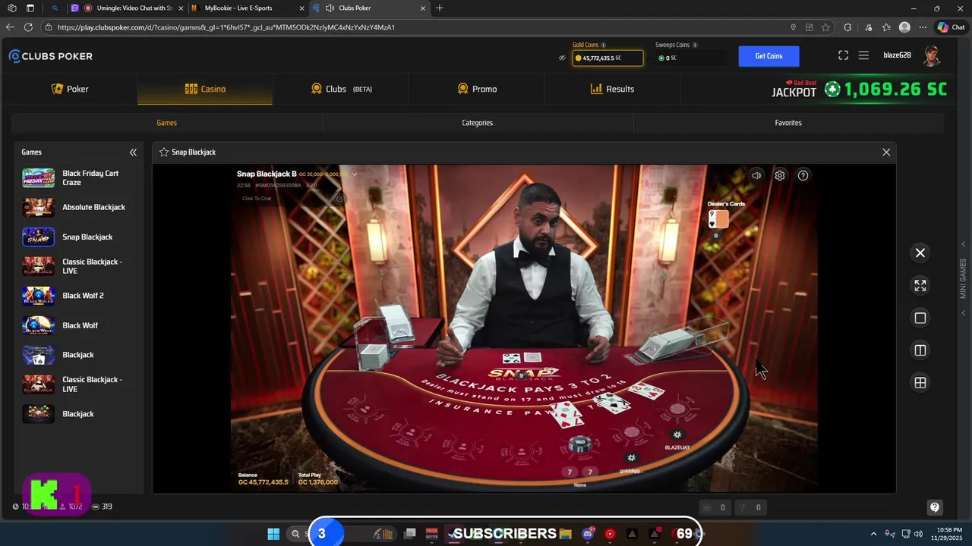The width and height of the screenshot is (972, 546).
Task: Select the 150 chip on the table
Action: [x=580, y=443]
